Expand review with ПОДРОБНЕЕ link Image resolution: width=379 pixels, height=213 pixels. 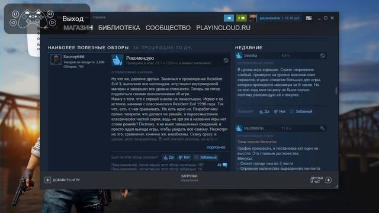(x=216, y=147)
